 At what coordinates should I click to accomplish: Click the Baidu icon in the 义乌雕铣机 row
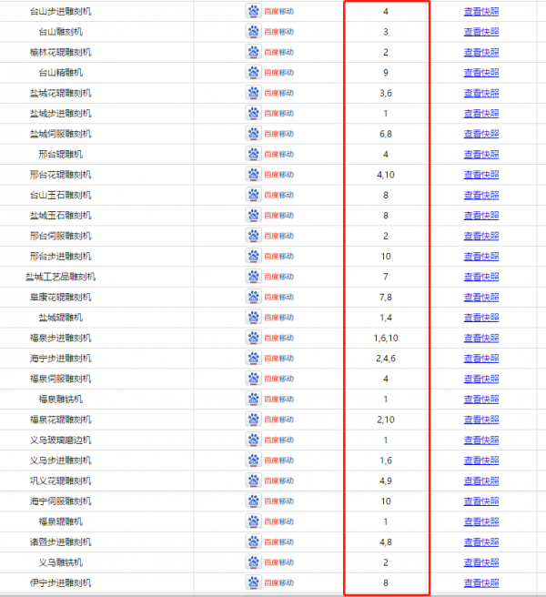[253, 562]
